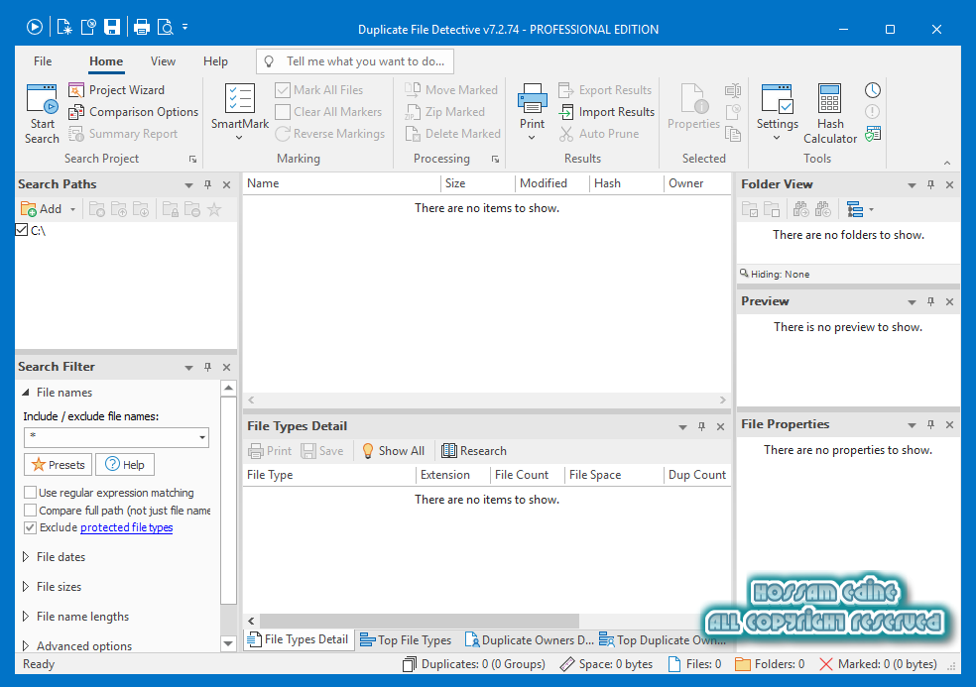Click the Start Search ribbon button
976x687 pixels.
pos(42,114)
